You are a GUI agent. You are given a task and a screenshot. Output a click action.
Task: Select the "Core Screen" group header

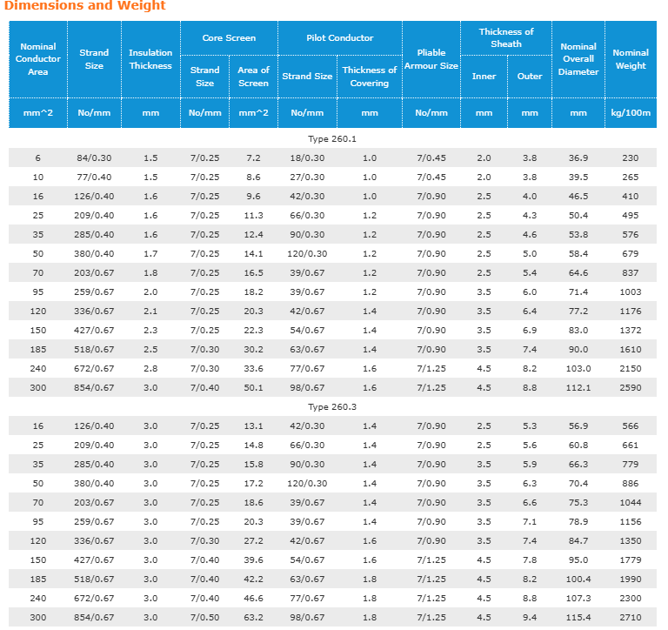point(229,38)
